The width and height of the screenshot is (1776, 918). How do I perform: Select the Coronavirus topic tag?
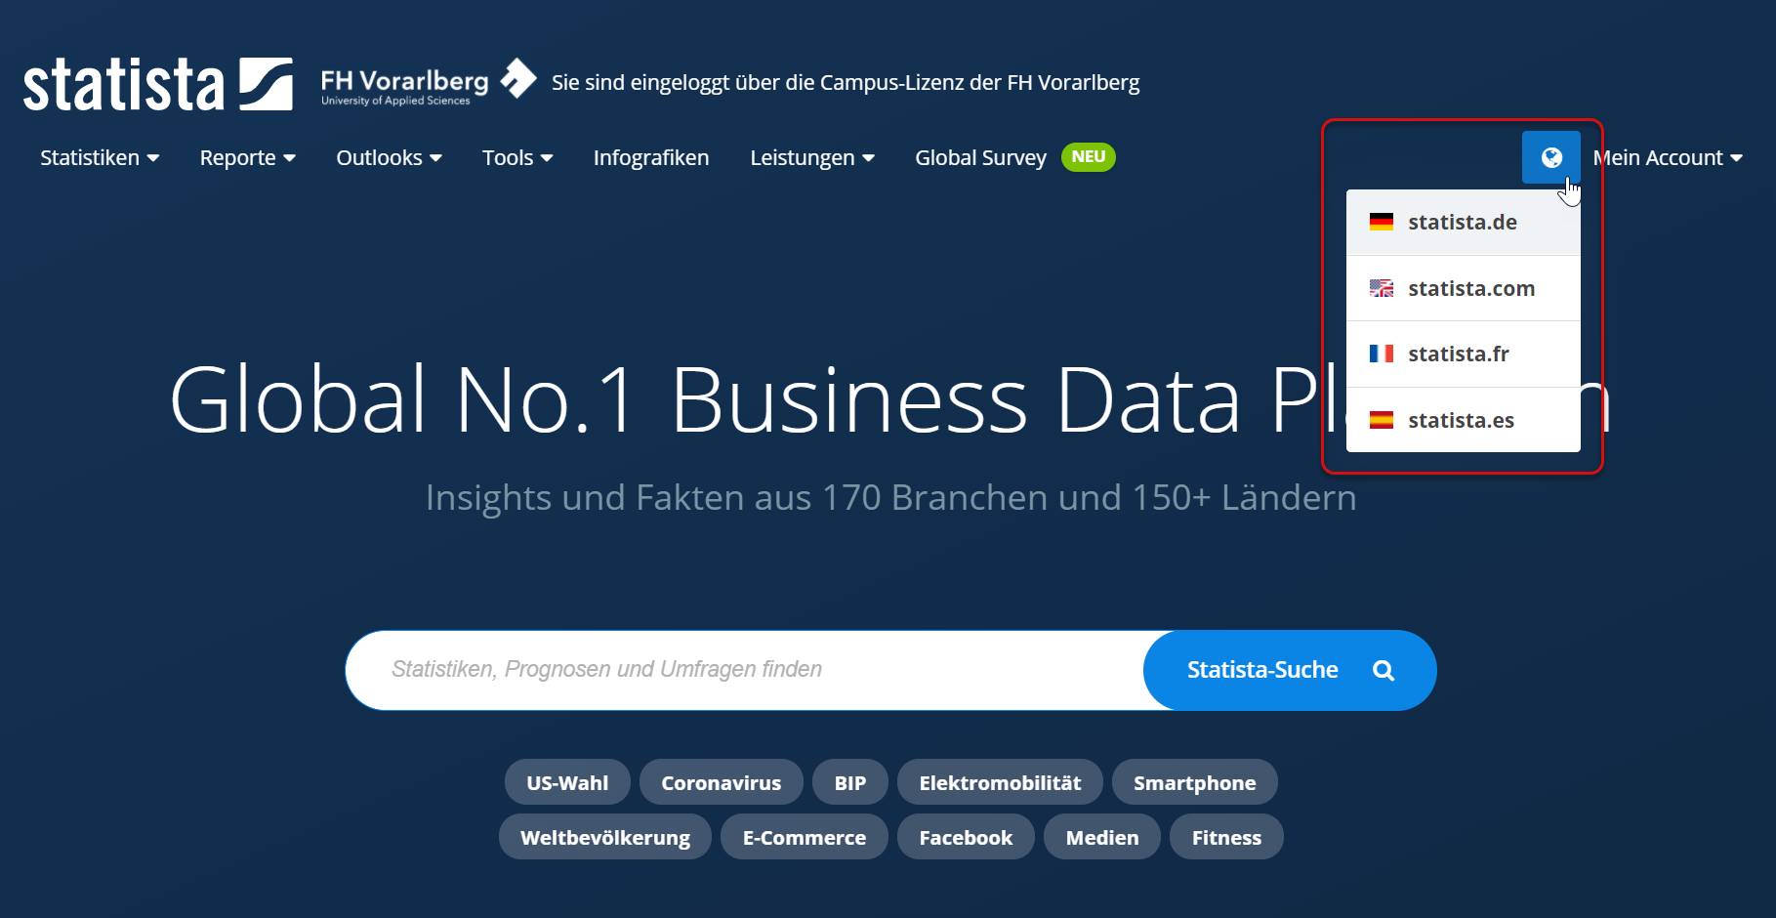(x=721, y=782)
